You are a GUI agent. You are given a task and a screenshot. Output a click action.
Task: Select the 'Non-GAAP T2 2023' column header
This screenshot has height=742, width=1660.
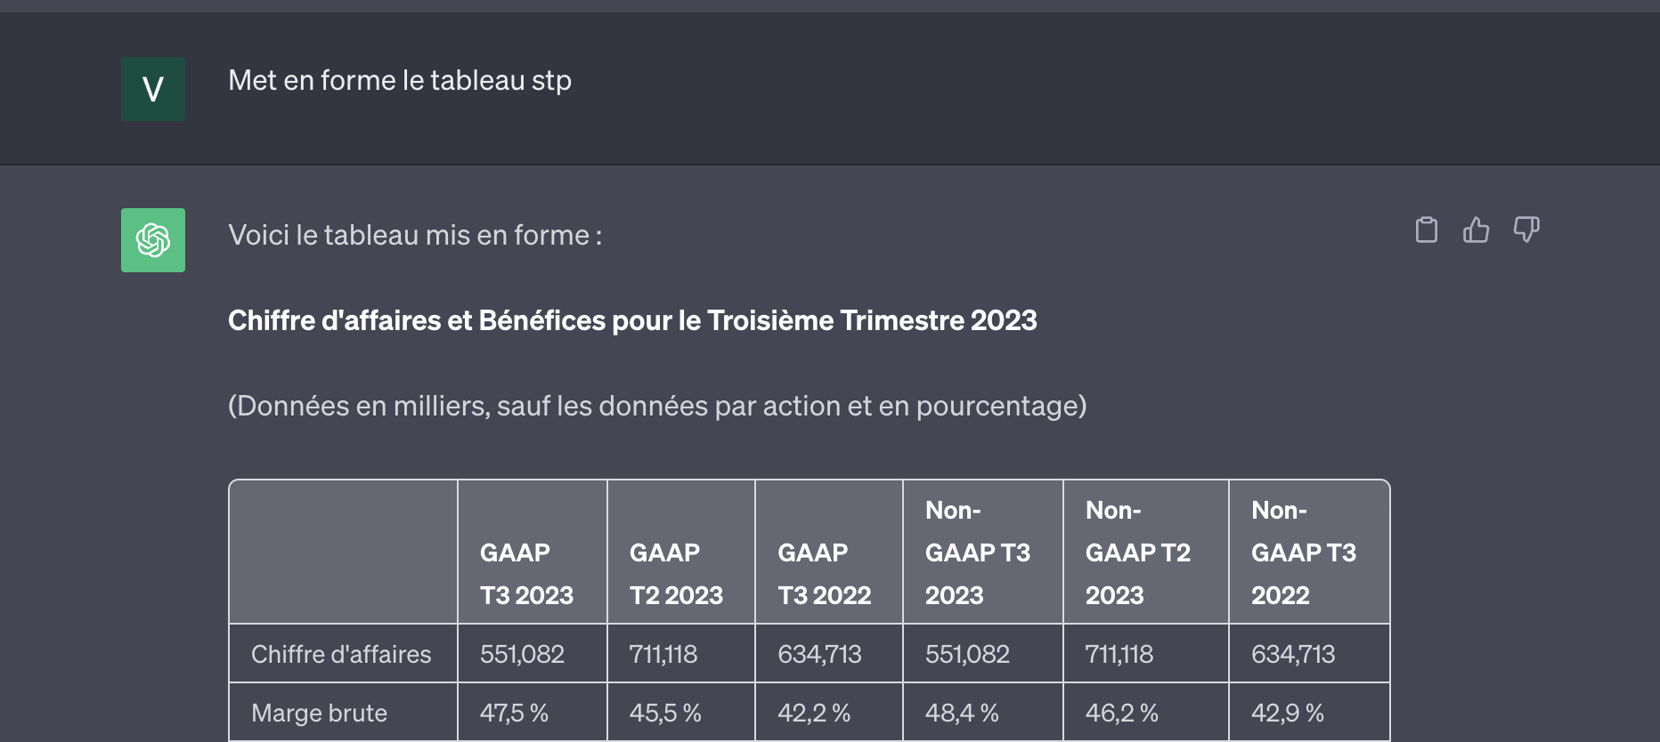tap(1146, 552)
